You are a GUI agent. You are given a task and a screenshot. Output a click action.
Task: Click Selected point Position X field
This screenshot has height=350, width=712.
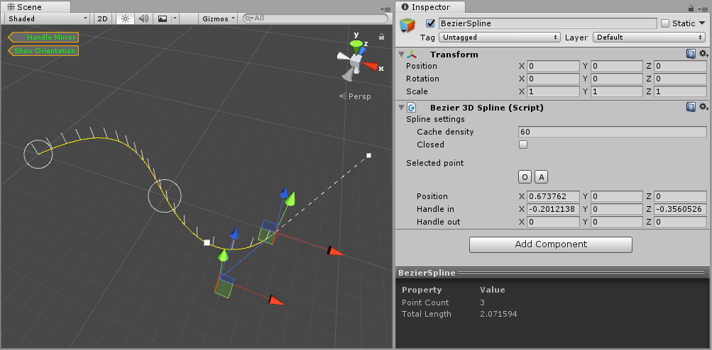click(x=552, y=196)
